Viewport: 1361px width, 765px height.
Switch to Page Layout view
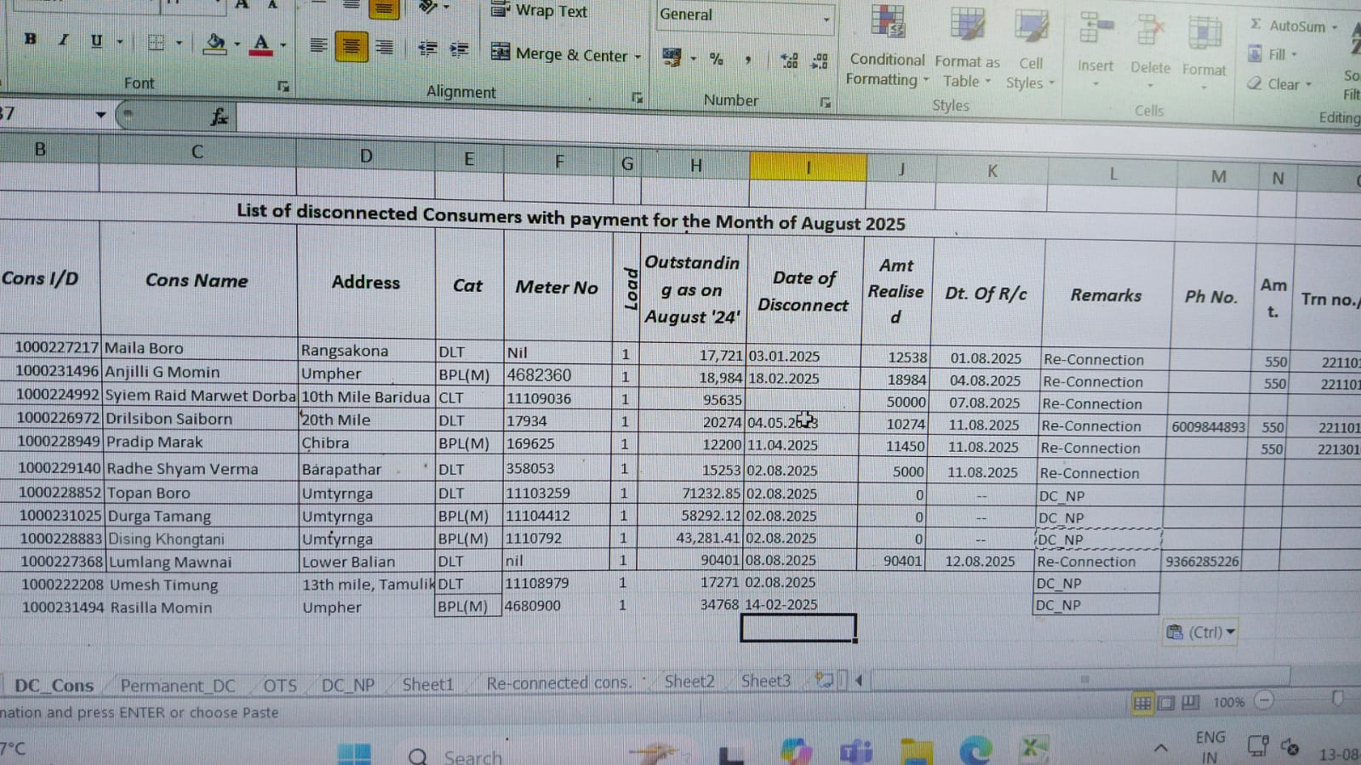1166,703
